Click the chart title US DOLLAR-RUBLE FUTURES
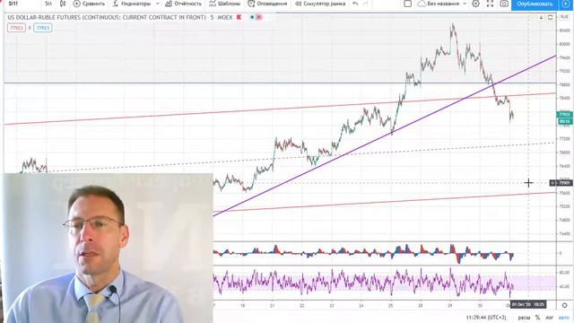Image resolution: width=574 pixels, height=323 pixels. [106, 17]
